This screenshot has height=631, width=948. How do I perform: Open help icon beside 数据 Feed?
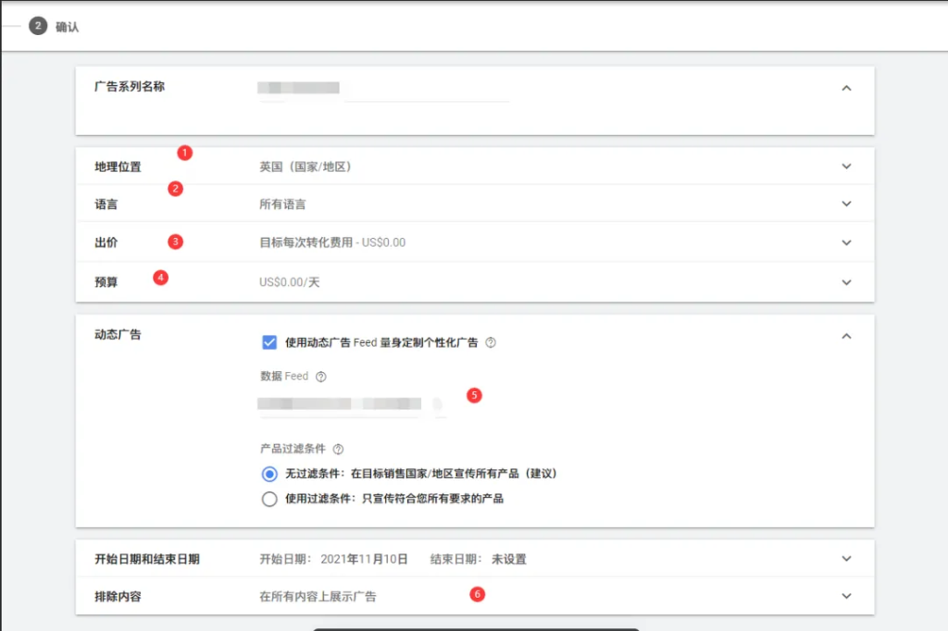click(321, 377)
